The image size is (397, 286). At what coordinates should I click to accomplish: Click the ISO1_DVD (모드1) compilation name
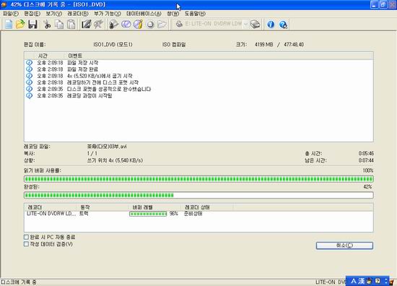(x=113, y=45)
